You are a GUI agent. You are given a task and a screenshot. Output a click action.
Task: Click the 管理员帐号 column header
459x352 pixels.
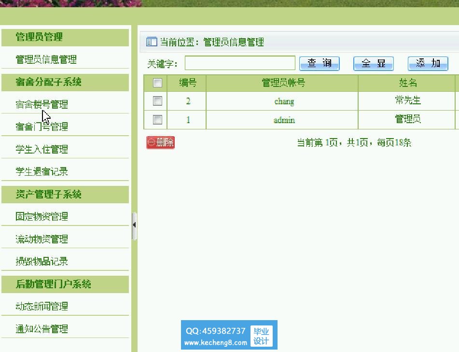pos(283,83)
